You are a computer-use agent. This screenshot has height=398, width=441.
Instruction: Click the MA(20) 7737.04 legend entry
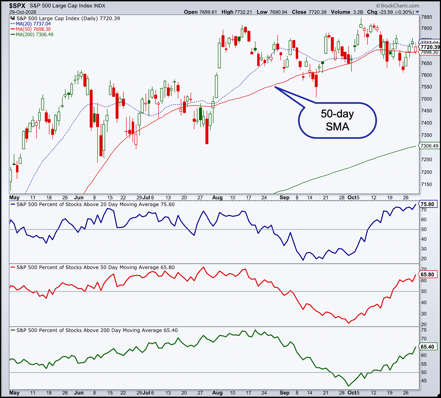click(x=31, y=24)
